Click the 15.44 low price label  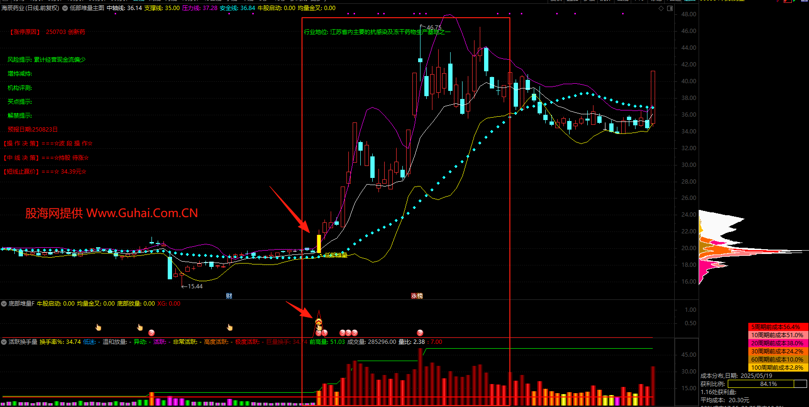coord(195,286)
